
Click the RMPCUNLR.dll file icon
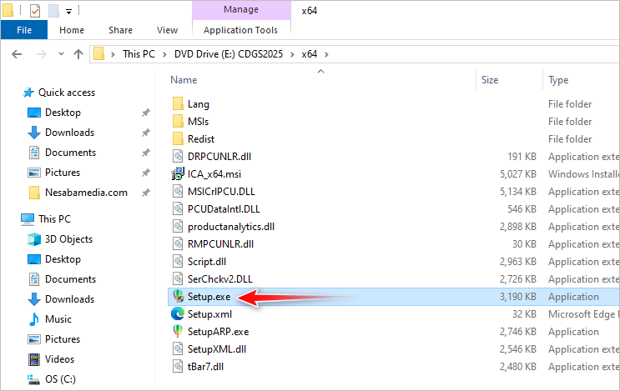pyautogui.click(x=178, y=244)
